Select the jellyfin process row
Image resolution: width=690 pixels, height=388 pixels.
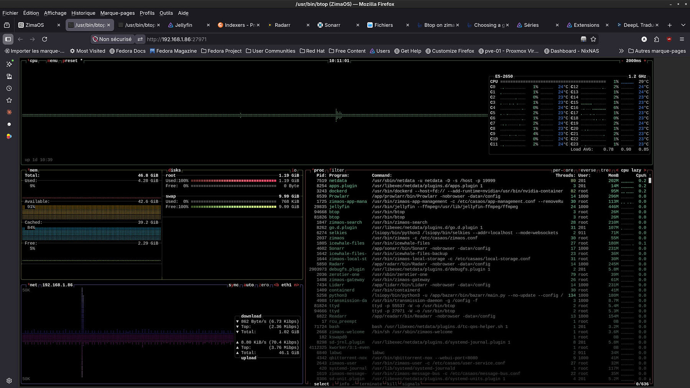(478, 207)
